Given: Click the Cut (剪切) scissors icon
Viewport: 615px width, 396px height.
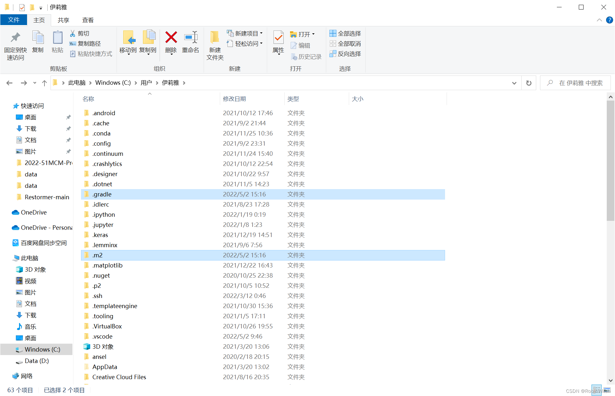Looking at the screenshot, I should (x=73, y=33).
